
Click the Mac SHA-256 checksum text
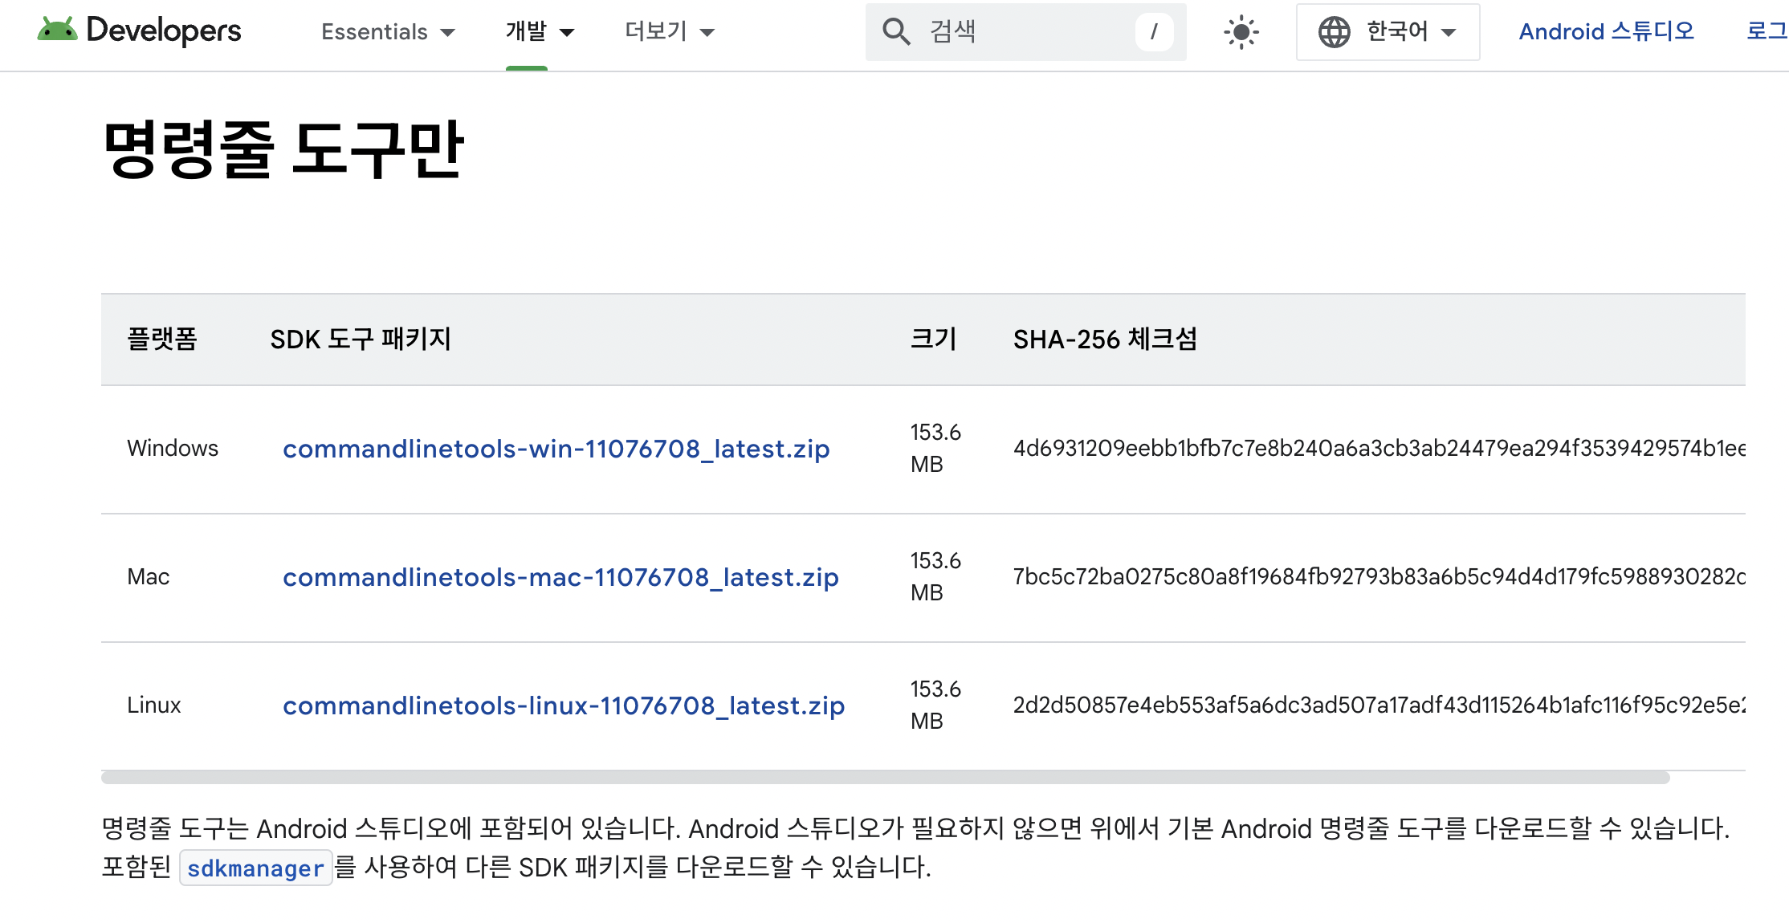pos(1379,576)
